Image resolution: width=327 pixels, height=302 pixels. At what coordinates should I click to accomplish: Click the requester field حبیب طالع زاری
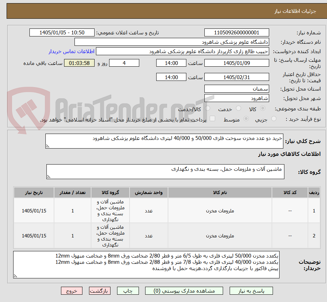click(x=183, y=51)
